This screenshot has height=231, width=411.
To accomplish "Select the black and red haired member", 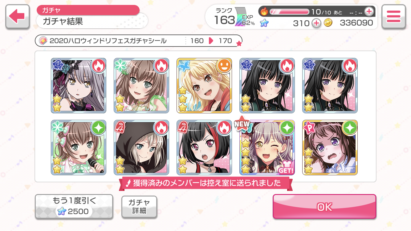I will pos(204,148).
